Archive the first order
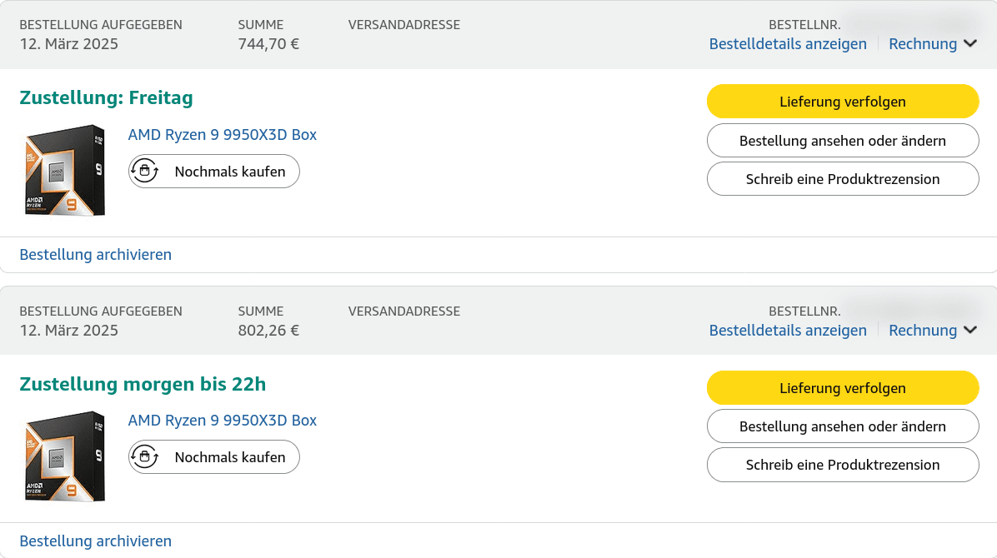 click(95, 254)
